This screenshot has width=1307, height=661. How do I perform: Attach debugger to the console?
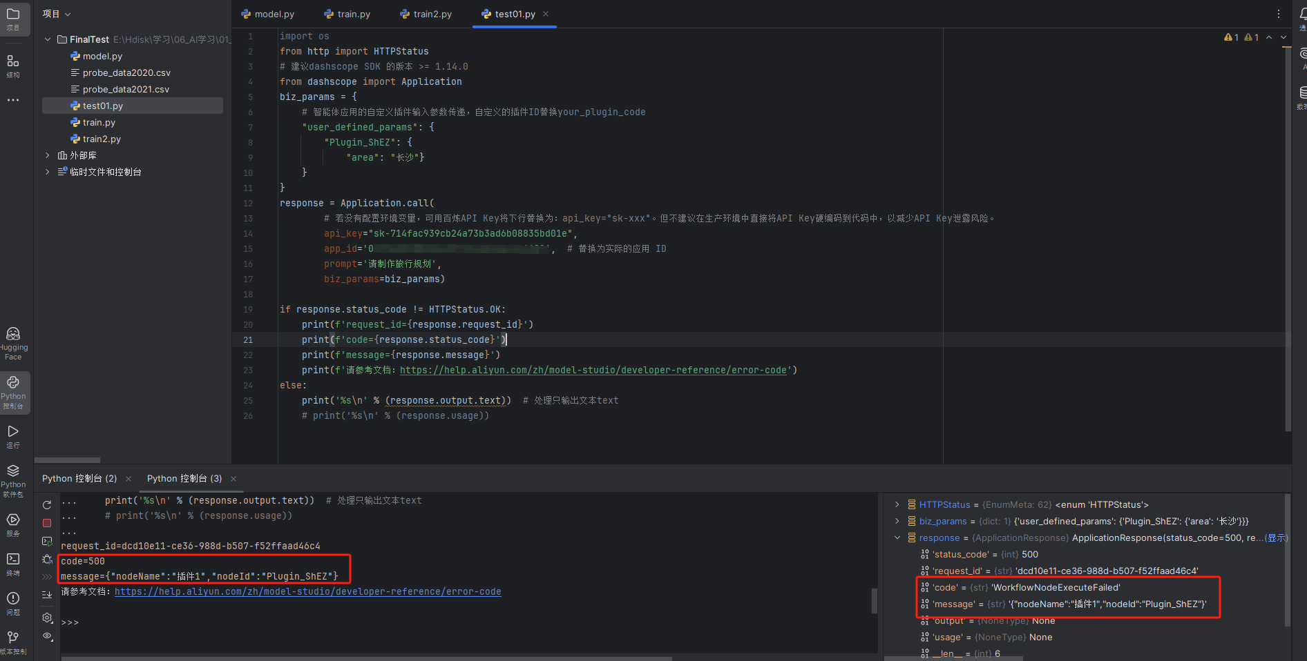click(47, 559)
